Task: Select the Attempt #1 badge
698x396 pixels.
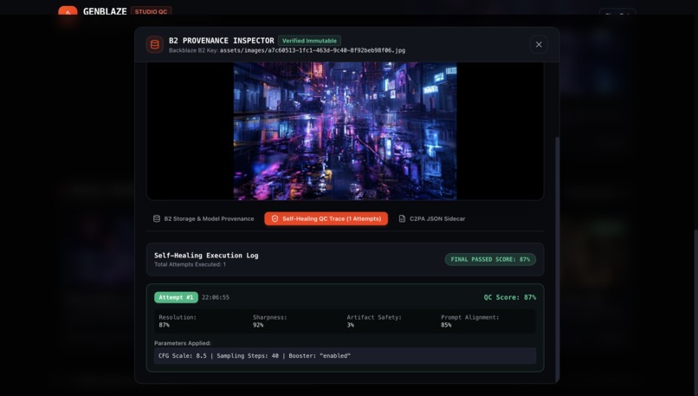Action: (176, 297)
